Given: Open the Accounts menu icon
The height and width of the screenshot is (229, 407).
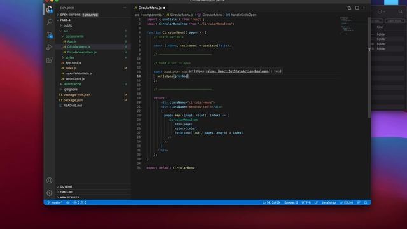Looking at the screenshot, I should (x=50, y=180).
